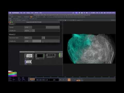This screenshot has width=124, height=93.
Task: Click the Visual_1 Amplitude value field
Action: point(28,30)
